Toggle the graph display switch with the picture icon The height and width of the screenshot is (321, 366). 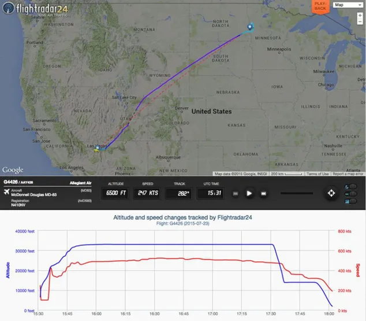(x=351, y=201)
